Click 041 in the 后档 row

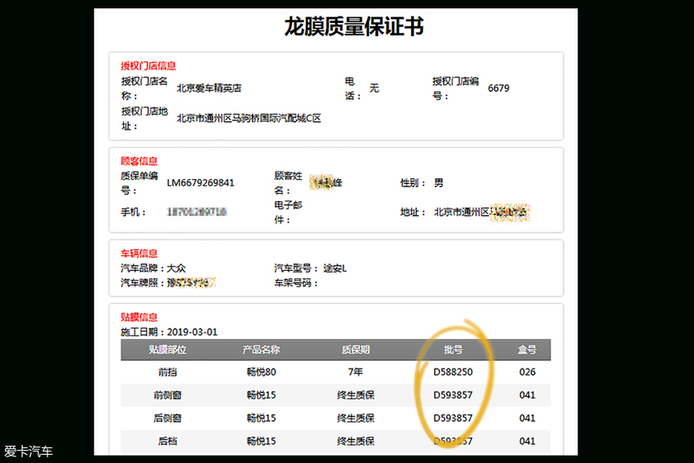[x=527, y=442]
